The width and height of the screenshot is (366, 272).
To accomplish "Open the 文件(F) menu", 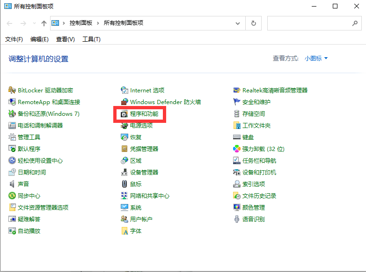I will pyautogui.click(x=14, y=39).
